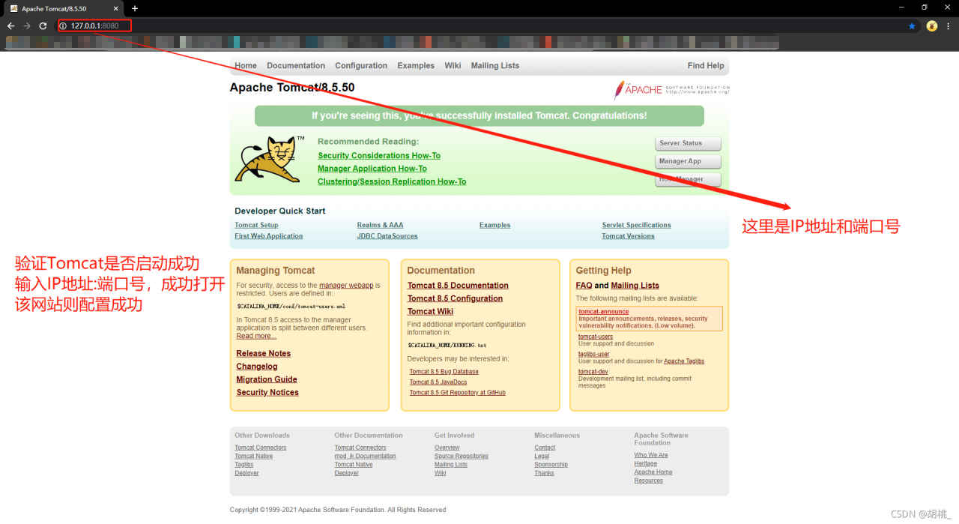The image size is (959, 524).
Task: Open the Tomcat Versions link
Action: pos(628,236)
